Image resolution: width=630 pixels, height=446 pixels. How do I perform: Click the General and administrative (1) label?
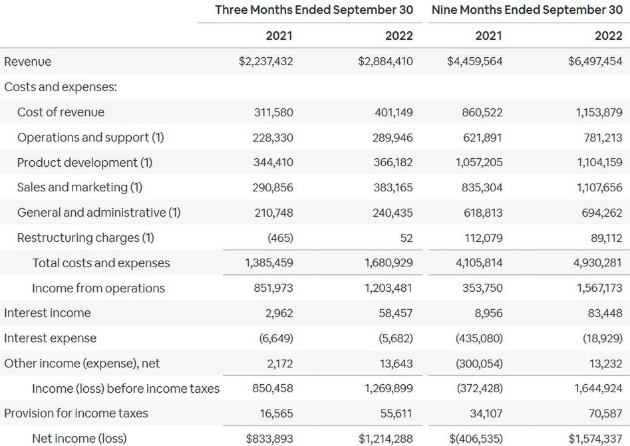[x=99, y=213]
